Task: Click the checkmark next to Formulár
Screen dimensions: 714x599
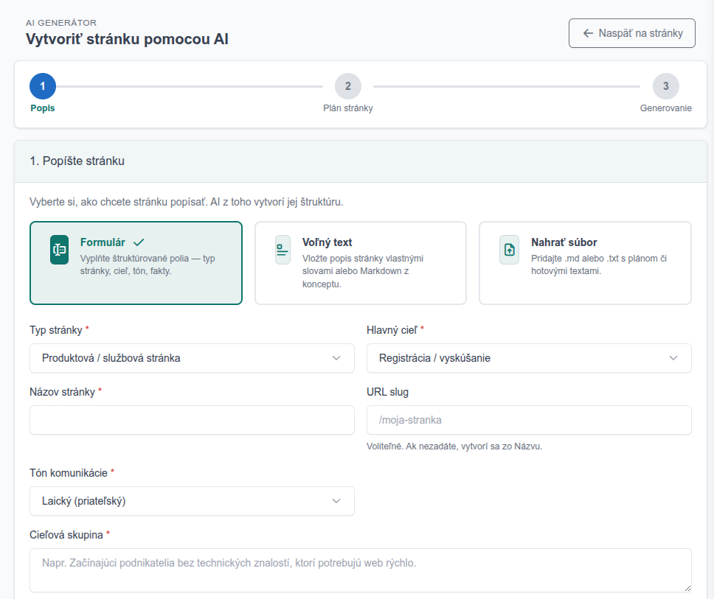Action: click(x=139, y=242)
